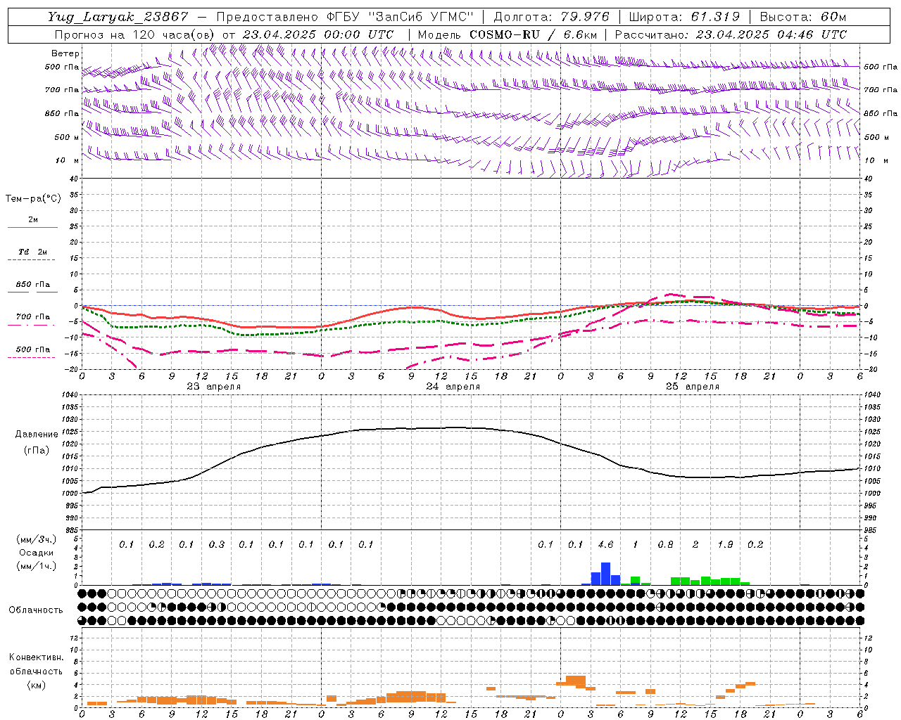
Task: Click the longitude value Долгота: 79.976
Action: tap(553, 17)
